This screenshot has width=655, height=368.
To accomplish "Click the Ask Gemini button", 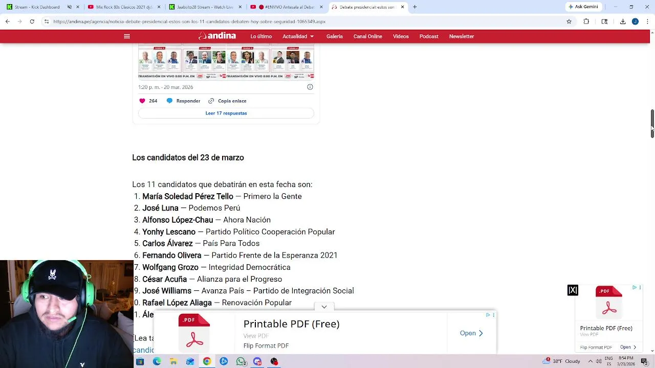I will [x=583, y=7].
